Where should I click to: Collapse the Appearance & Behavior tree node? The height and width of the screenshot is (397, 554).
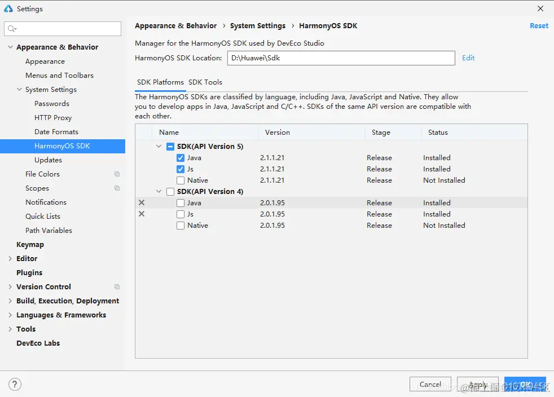pyautogui.click(x=10, y=47)
